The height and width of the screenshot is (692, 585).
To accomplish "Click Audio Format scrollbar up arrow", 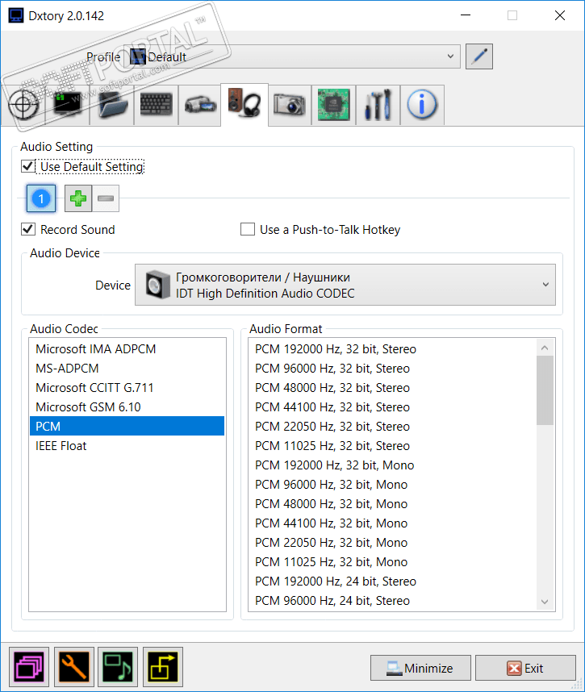I will click(545, 348).
